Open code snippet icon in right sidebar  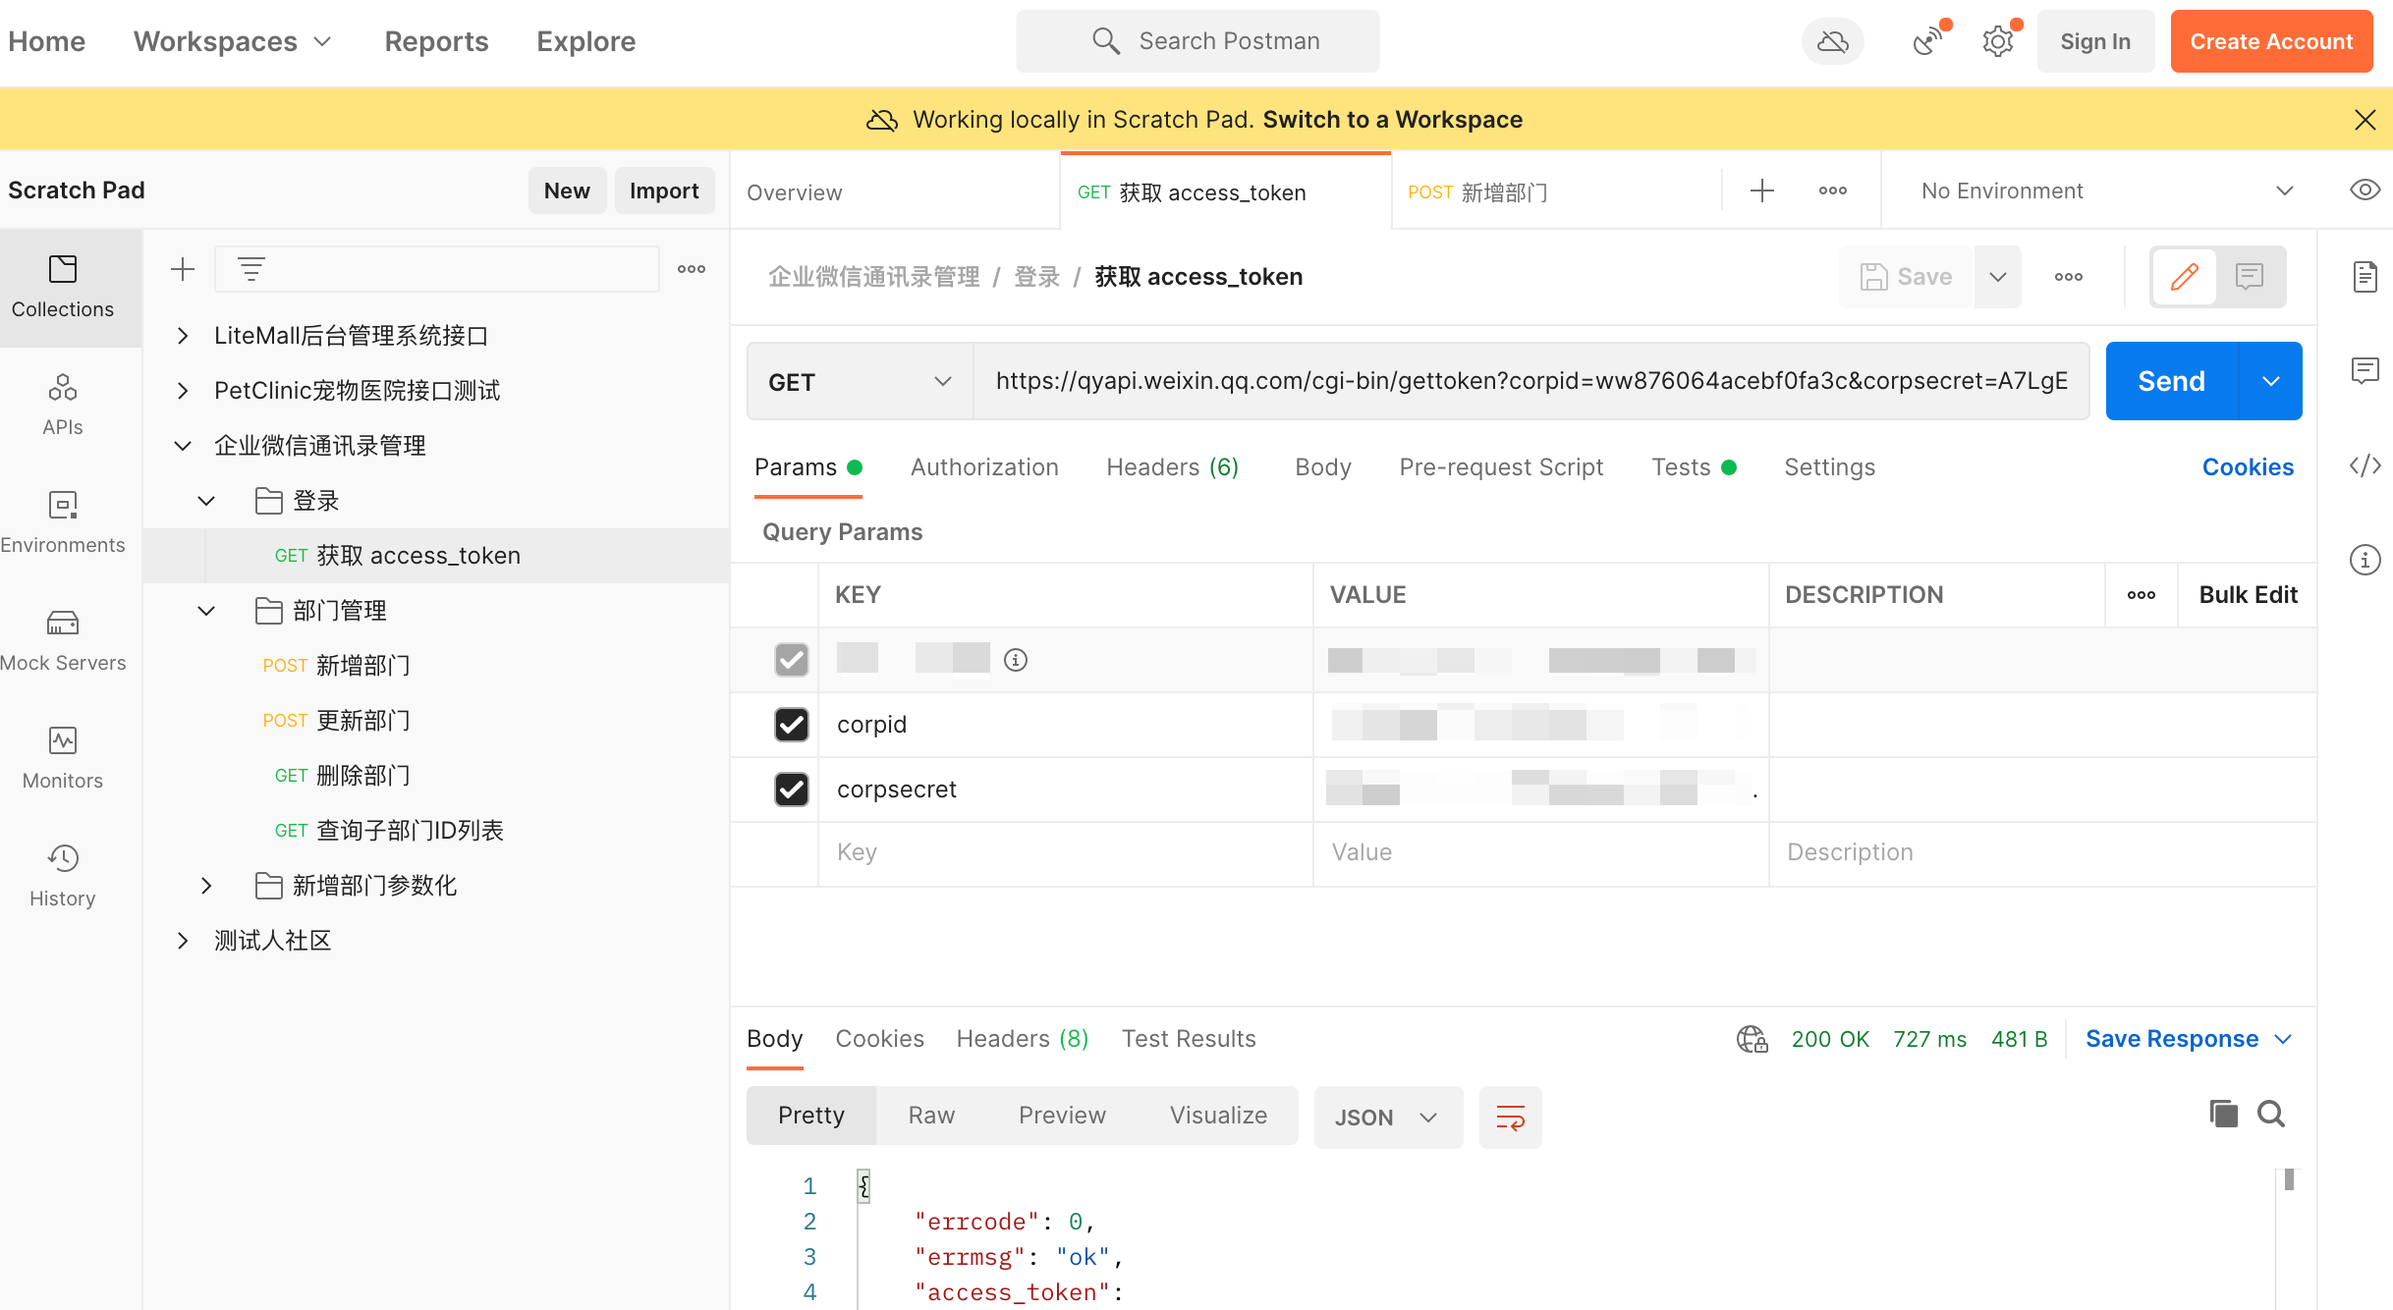click(x=2365, y=465)
